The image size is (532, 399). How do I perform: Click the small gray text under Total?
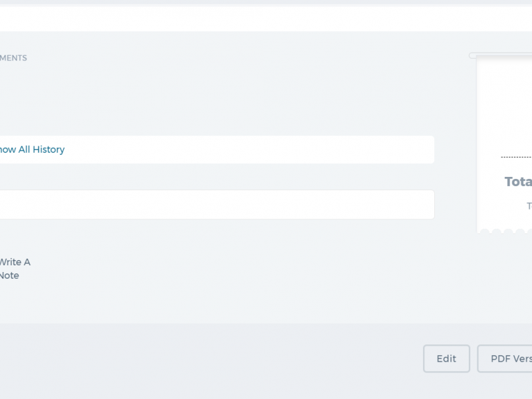(529, 206)
